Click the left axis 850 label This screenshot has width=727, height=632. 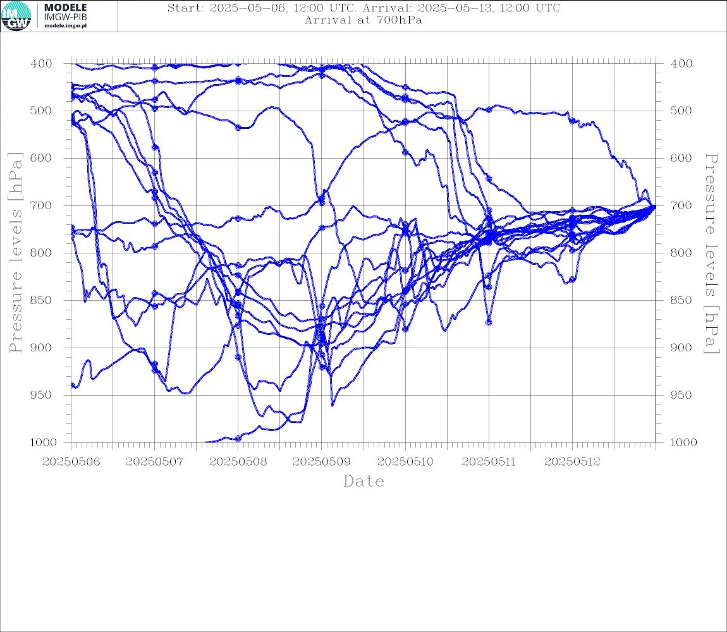[41, 300]
